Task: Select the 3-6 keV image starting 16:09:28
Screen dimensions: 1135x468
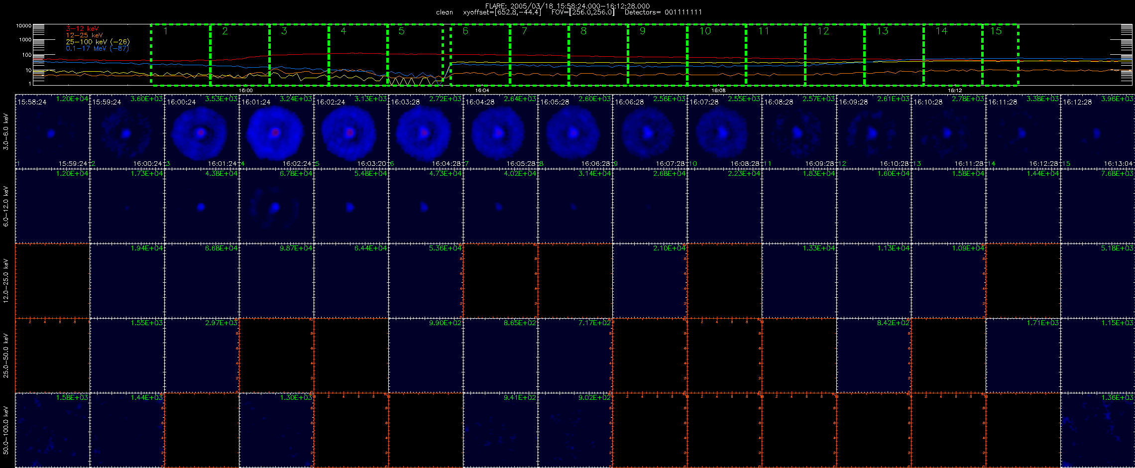Action: click(874, 131)
